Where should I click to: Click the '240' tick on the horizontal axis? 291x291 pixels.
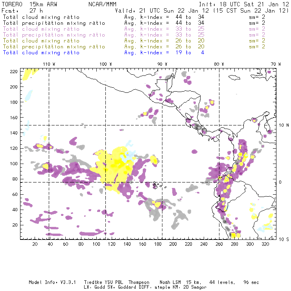pos(204,244)
